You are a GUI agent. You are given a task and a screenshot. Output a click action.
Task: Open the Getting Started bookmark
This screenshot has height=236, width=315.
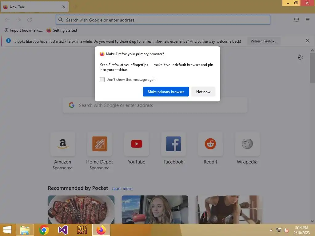[x=62, y=30]
